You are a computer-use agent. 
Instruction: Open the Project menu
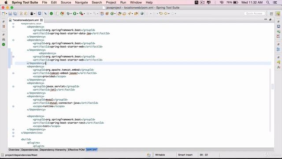[x=111, y=3]
